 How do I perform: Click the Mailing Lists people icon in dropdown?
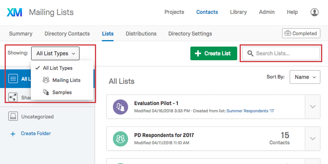[46, 80]
